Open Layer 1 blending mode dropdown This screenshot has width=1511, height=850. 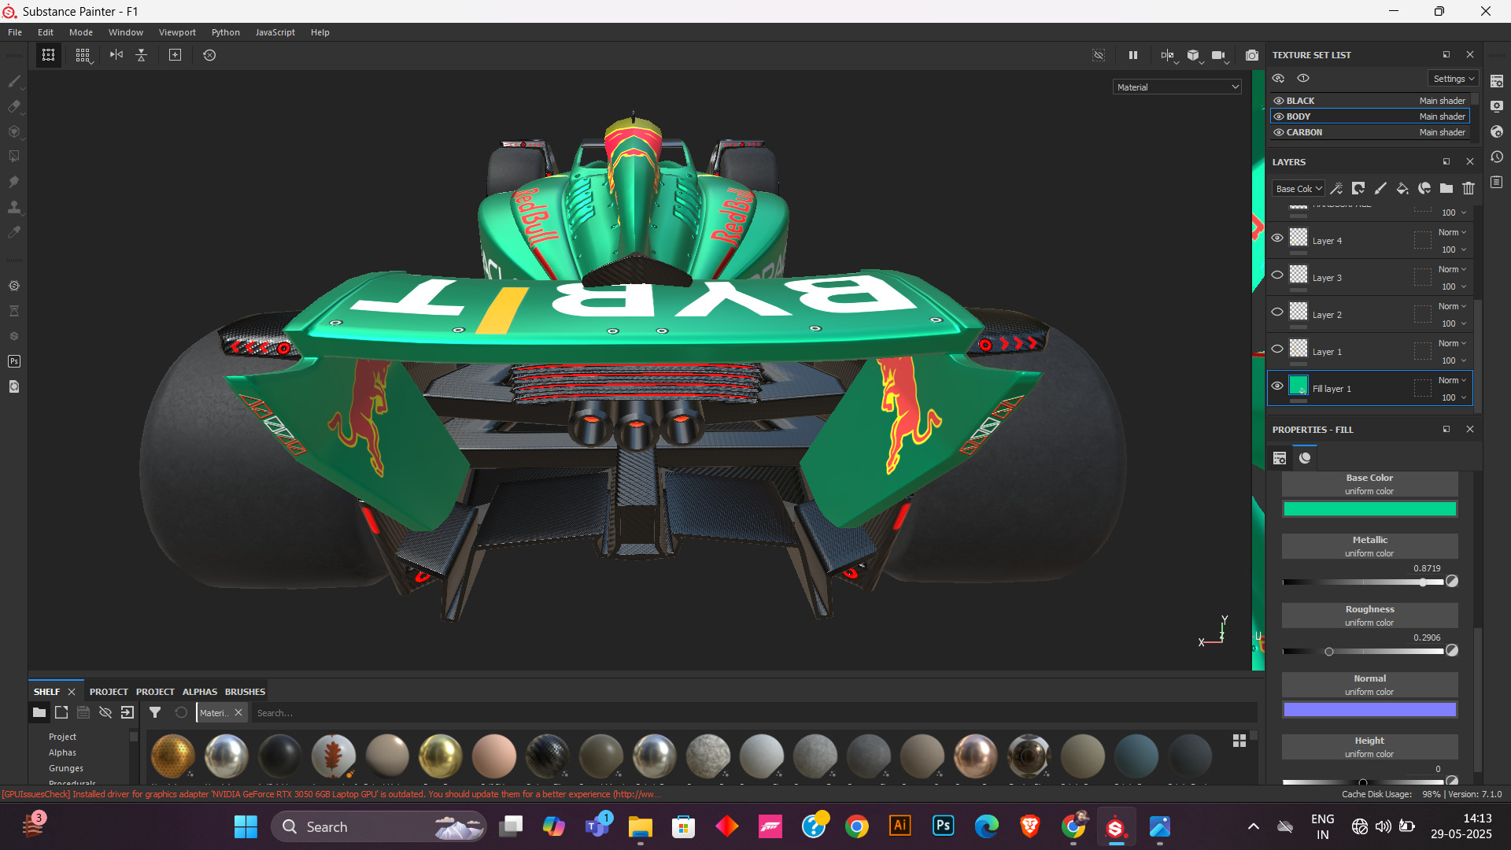coord(1452,343)
